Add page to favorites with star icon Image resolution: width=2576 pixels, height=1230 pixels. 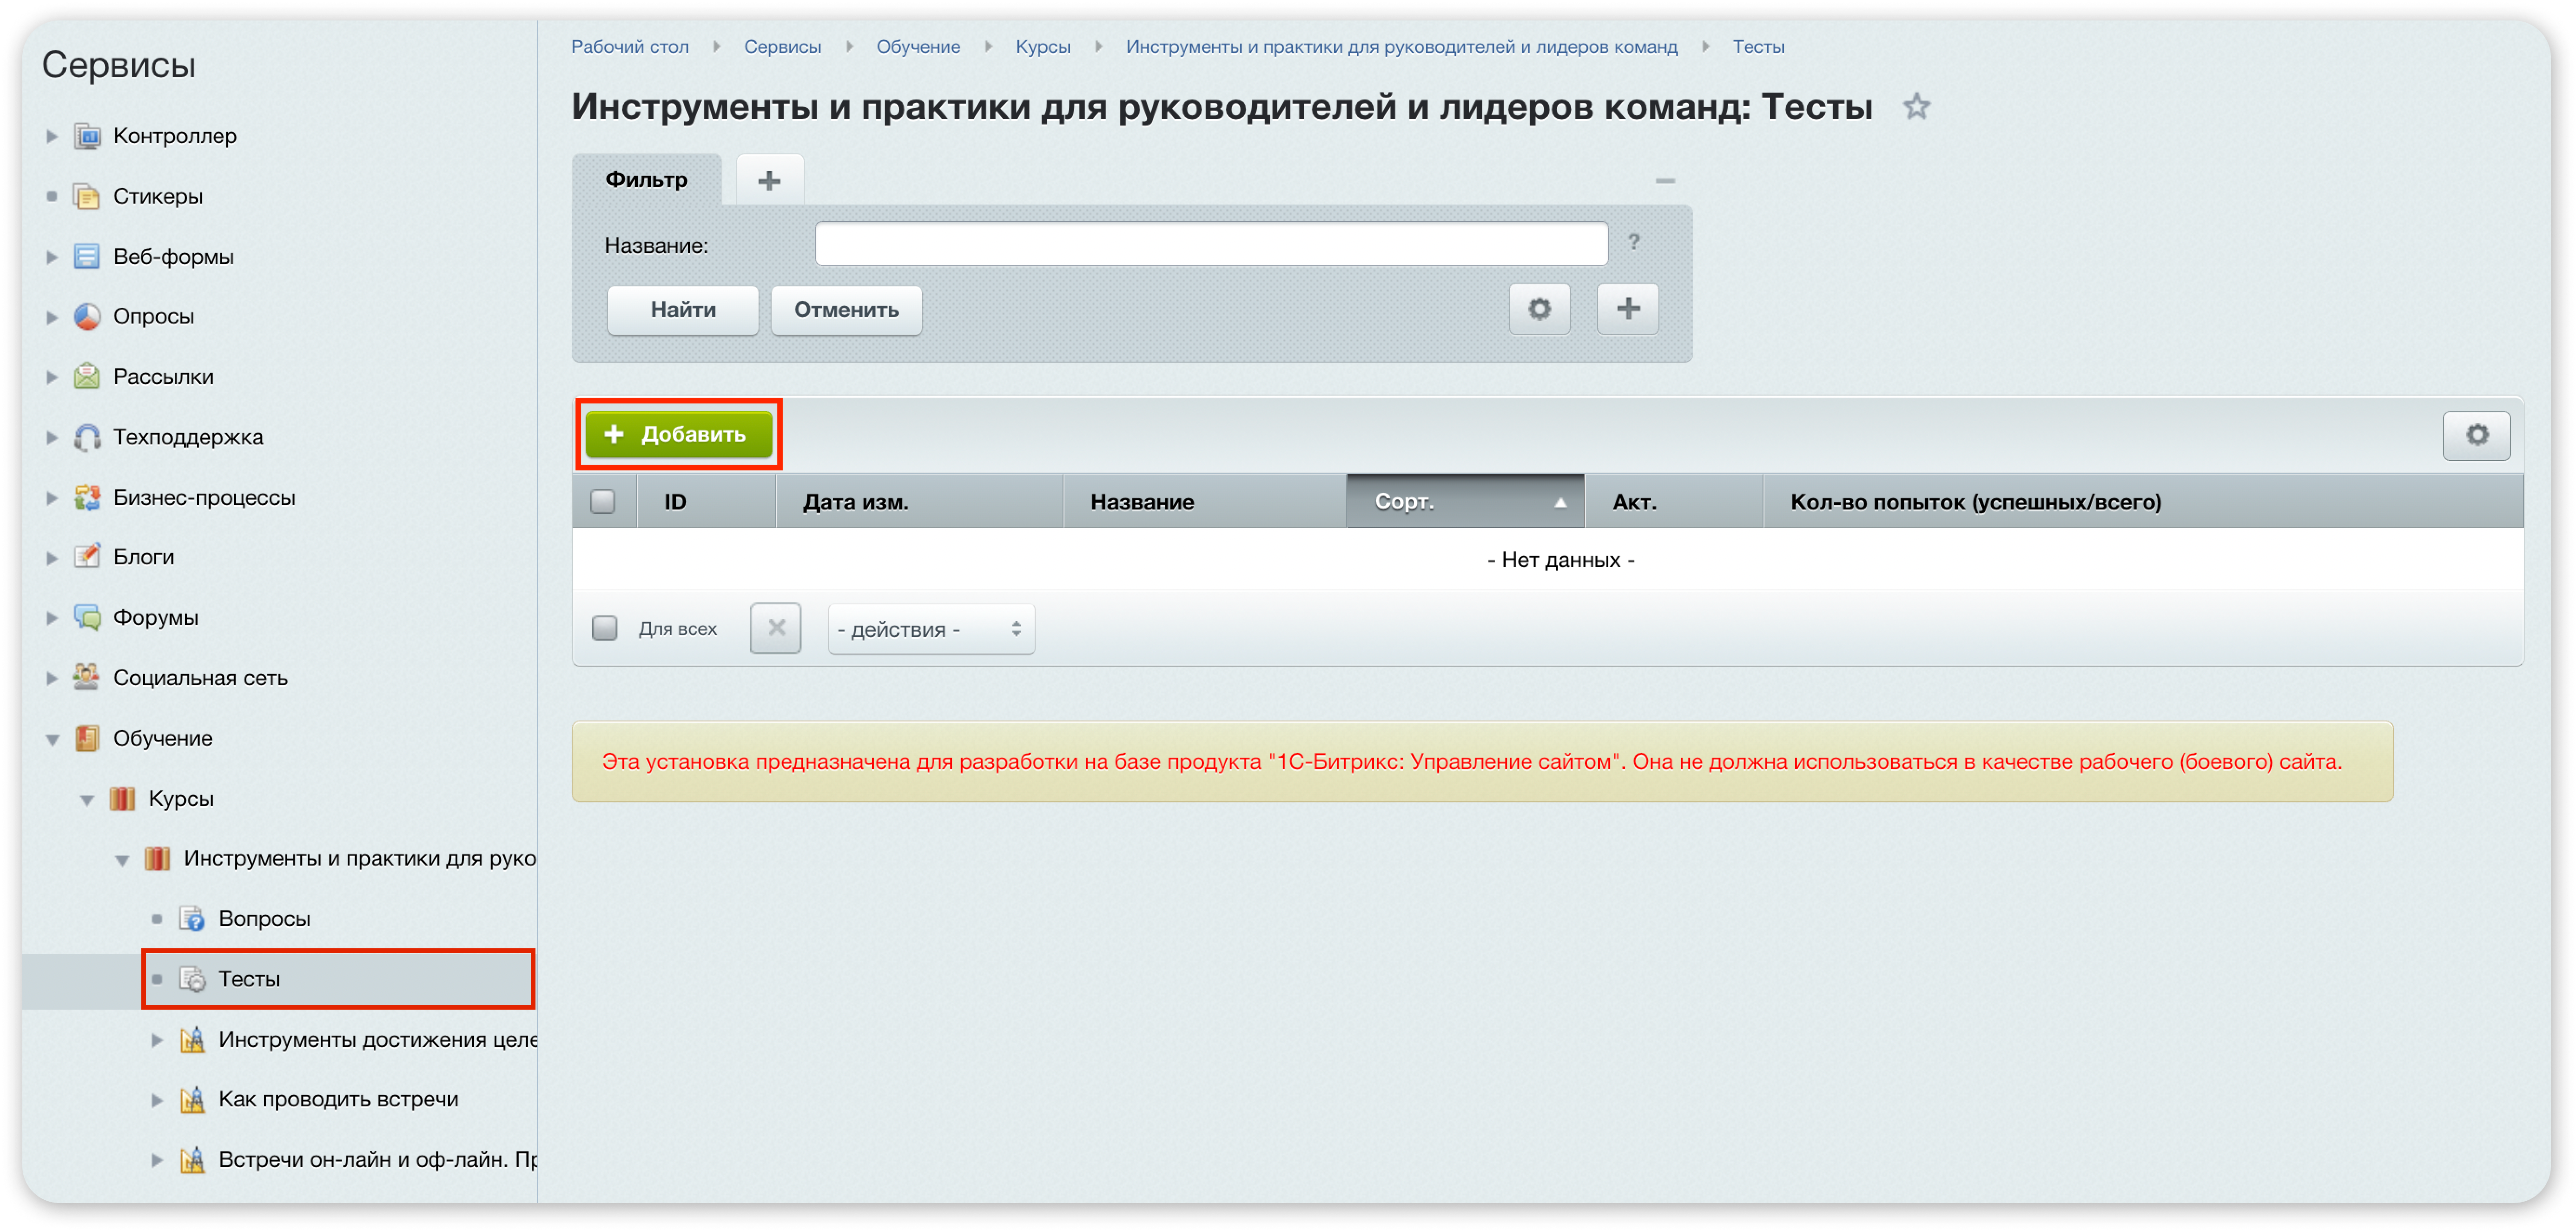pos(1916,106)
